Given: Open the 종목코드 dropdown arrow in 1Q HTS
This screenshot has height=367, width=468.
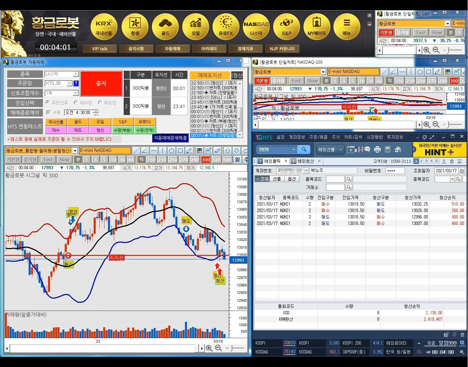Looking at the screenshot, I should click(452, 179).
